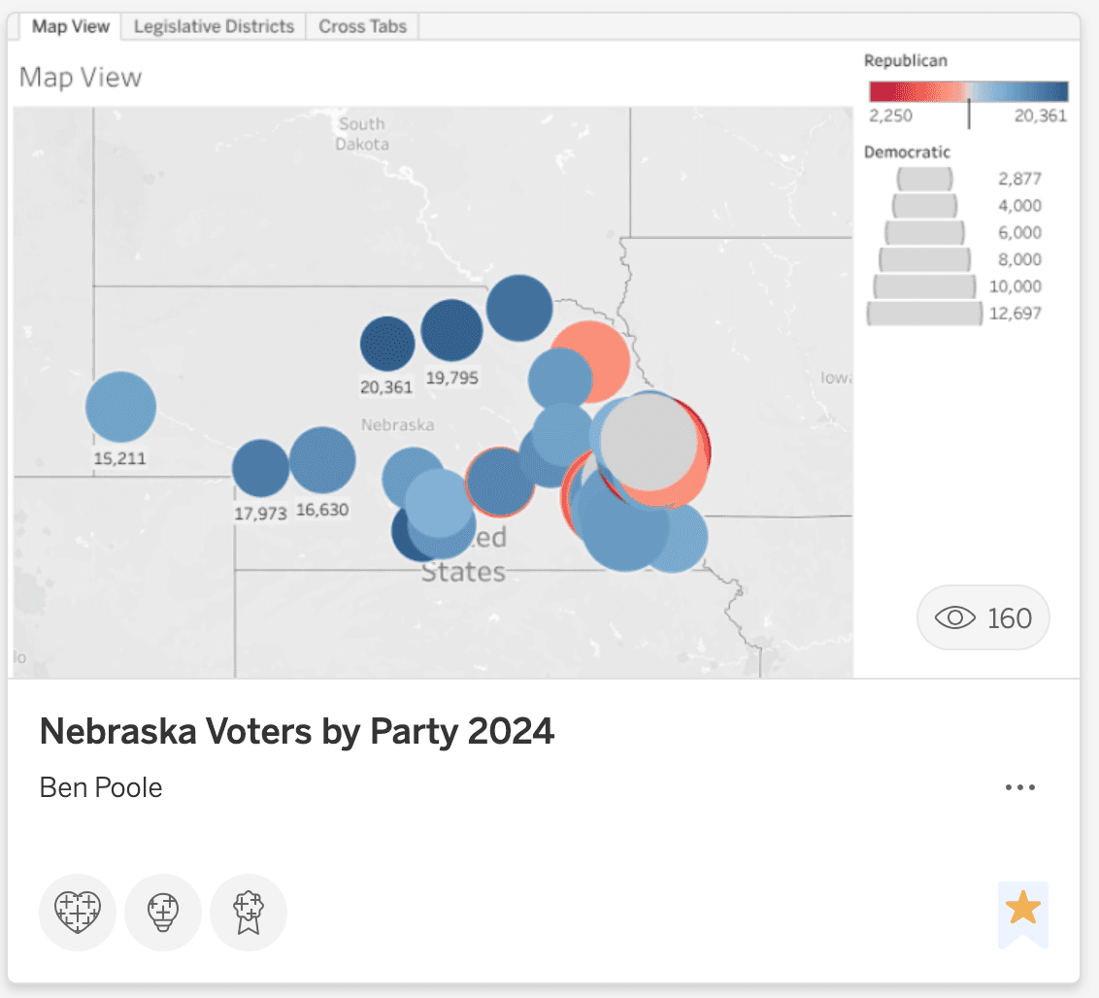The height and width of the screenshot is (998, 1099).
Task: Select the map bubble labeled 20,361
Action: coord(388,342)
